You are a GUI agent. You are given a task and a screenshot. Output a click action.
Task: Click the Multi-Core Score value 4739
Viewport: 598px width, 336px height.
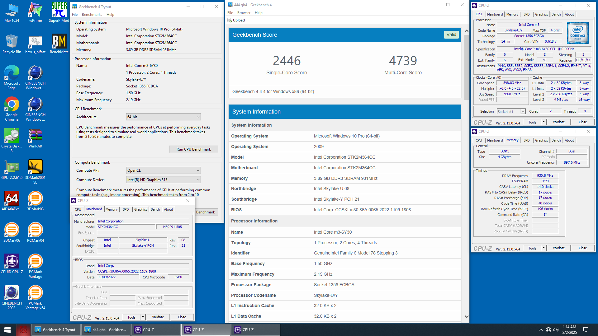pyautogui.click(x=403, y=61)
